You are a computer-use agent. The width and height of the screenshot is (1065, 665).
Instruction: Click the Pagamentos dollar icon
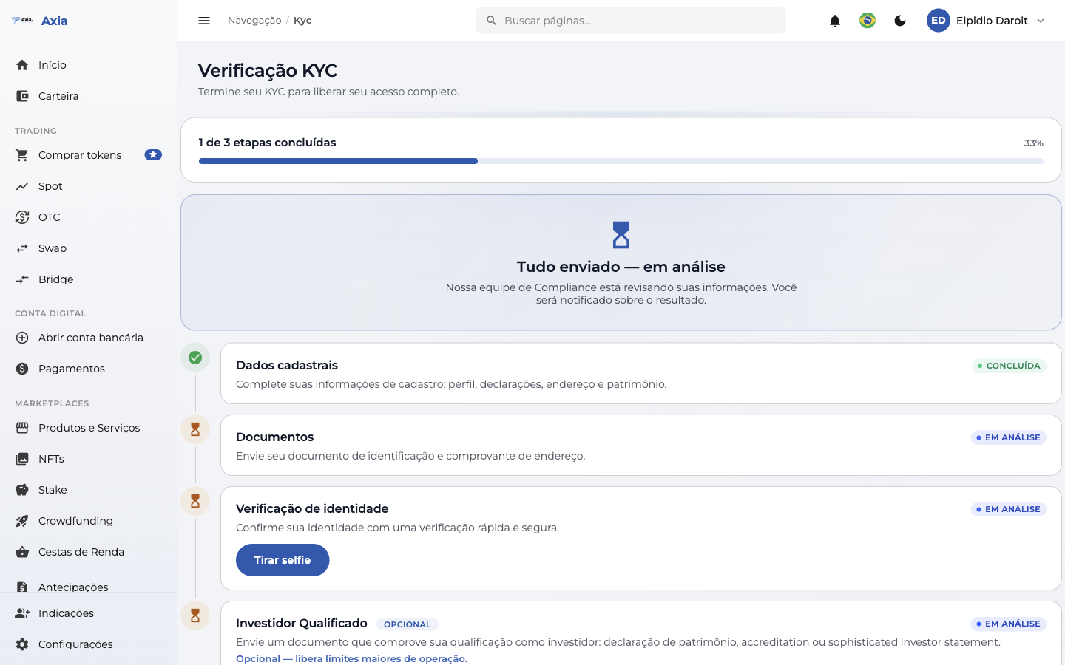point(22,369)
